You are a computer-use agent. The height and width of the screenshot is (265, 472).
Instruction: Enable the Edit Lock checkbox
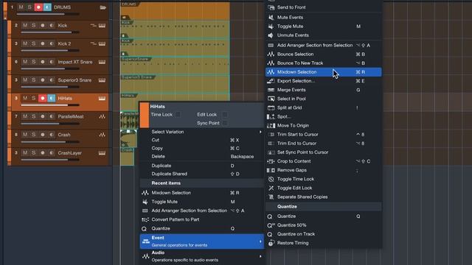[225, 115]
